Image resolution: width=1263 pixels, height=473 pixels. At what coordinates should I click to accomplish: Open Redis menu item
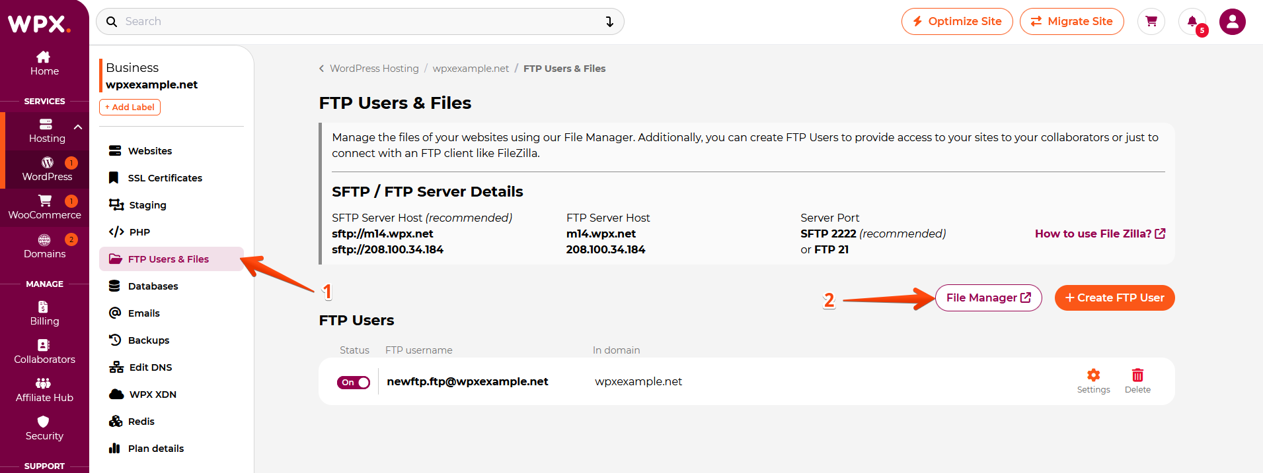[171, 422]
